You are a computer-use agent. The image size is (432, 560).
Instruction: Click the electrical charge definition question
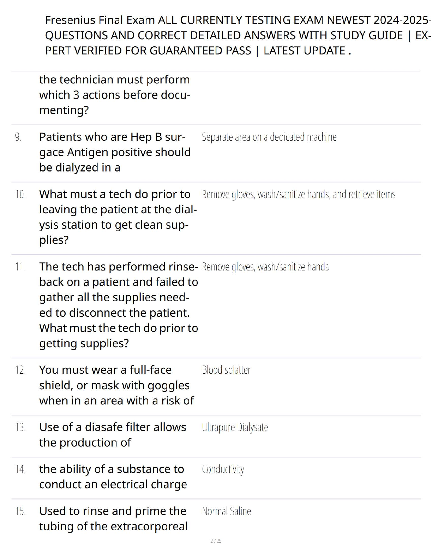point(113,477)
